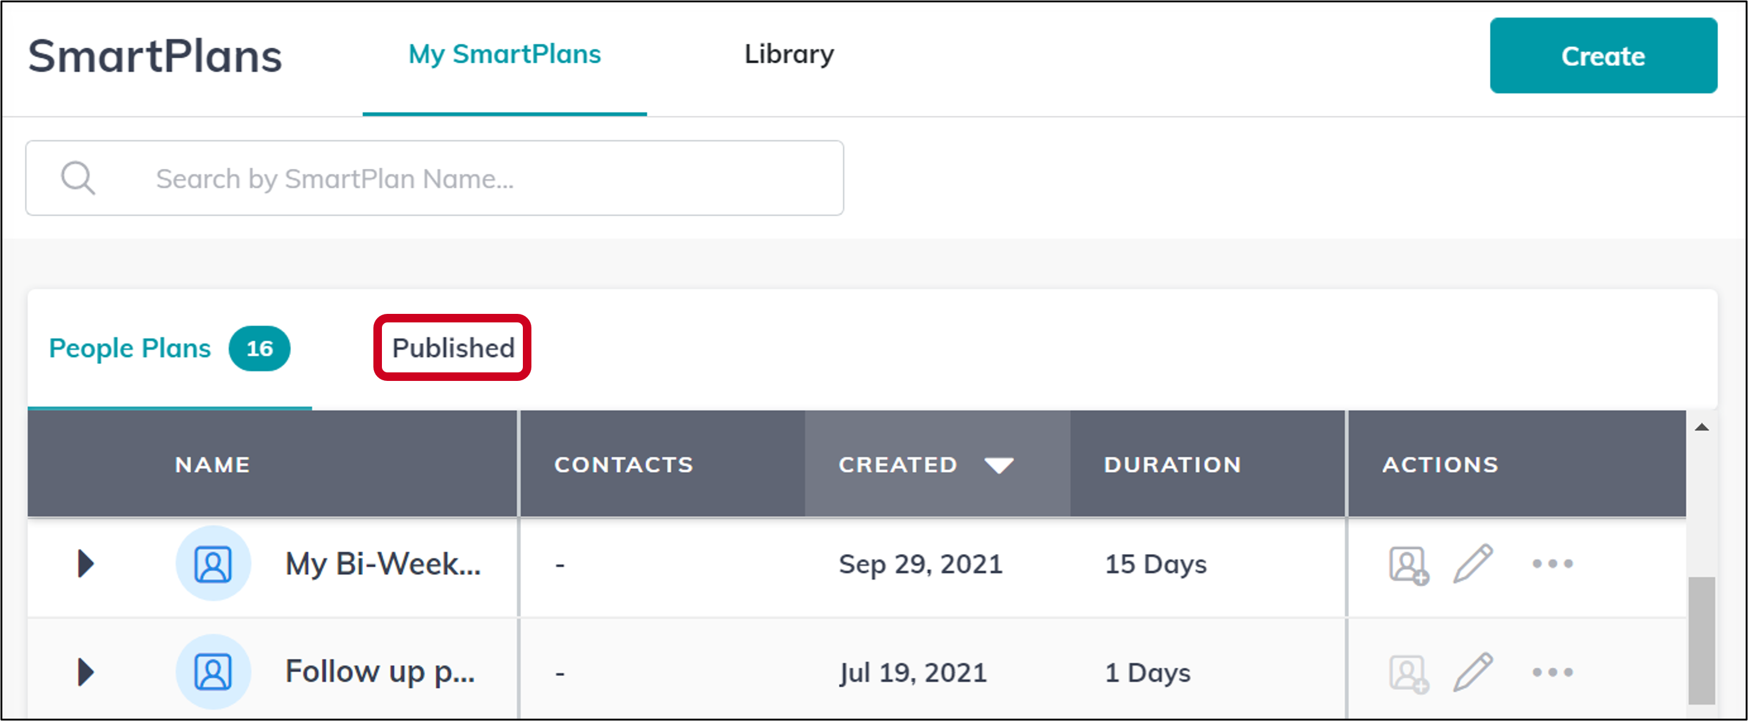Click the Created column sort arrow
Viewport: 1748px width, 721px height.
[x=998, y=465]
